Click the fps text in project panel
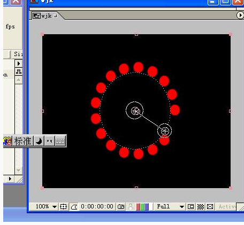Screen dimensions: 244x225 click(x=10, y=27)
